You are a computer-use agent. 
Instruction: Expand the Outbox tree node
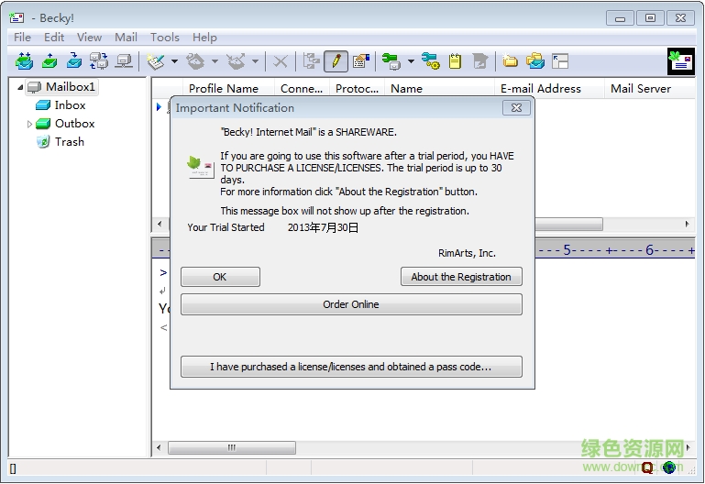[29, 124]
